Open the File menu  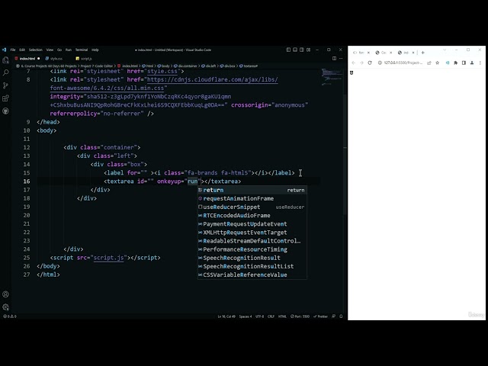click(13, 50)
